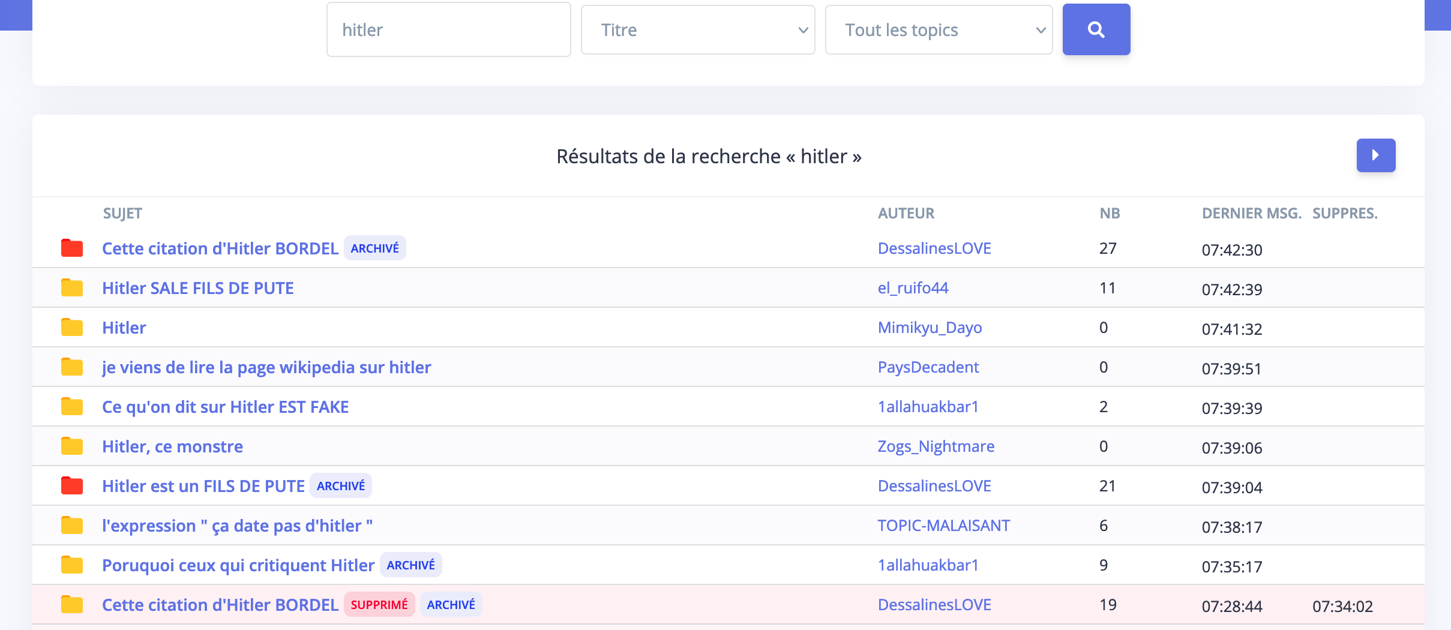Click the DERNIER MSG. column header

pyautogui.click(x=1252, y=214)
